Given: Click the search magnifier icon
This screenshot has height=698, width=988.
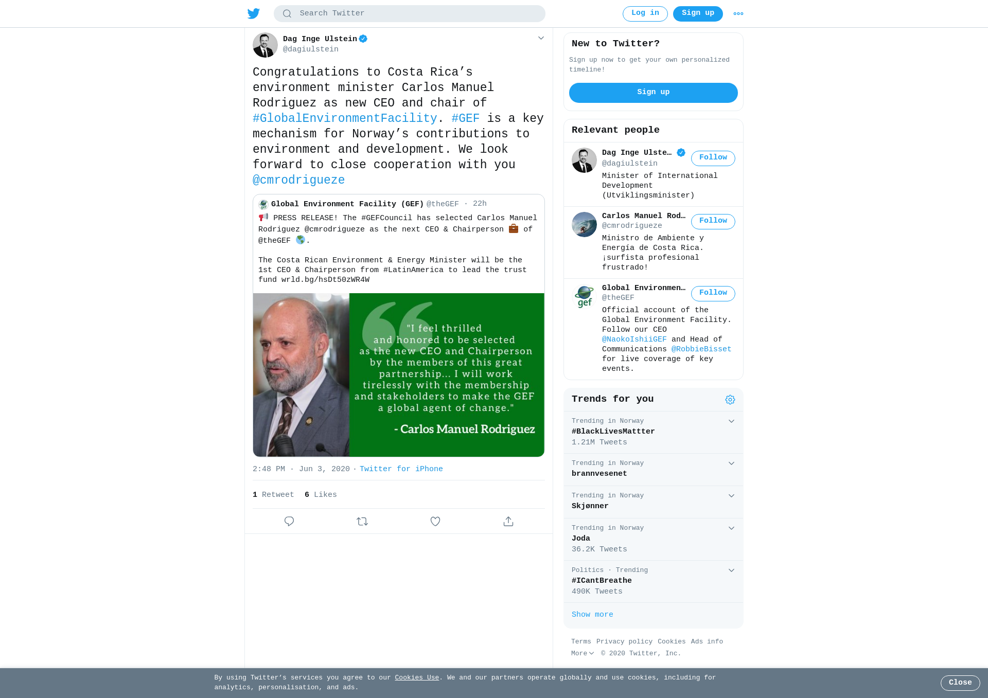Looking at the screenshot, I should click(287, 14).
